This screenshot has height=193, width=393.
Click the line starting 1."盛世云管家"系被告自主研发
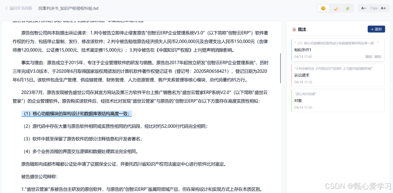[142, 189]
